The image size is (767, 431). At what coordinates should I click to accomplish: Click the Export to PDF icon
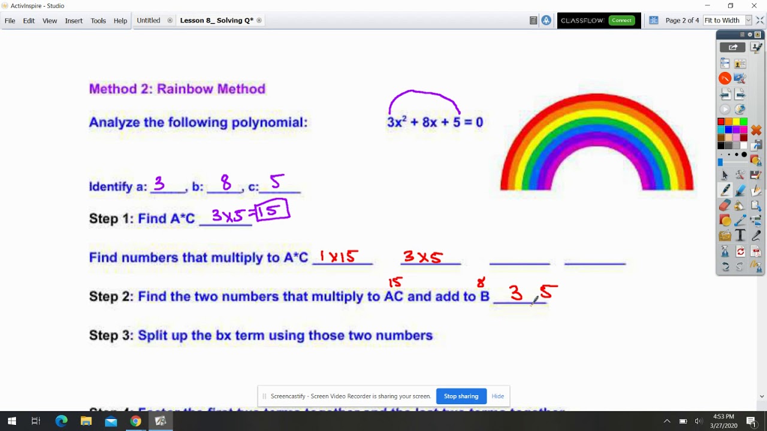coord(756,251)
